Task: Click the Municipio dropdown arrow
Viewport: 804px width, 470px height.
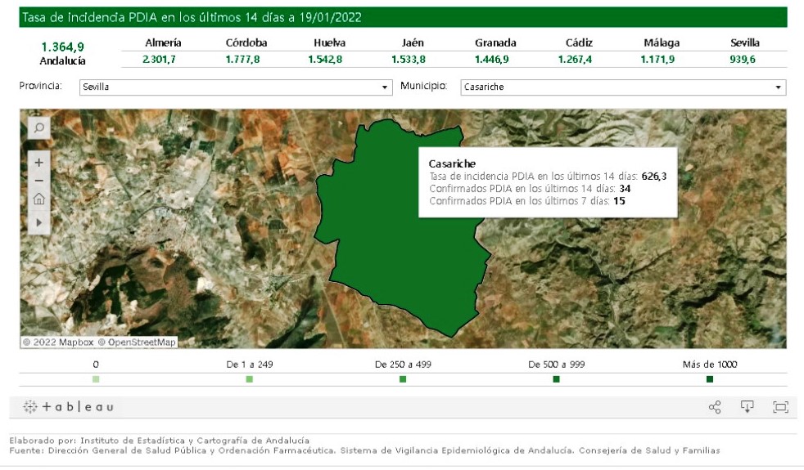Action: (778, 87)
